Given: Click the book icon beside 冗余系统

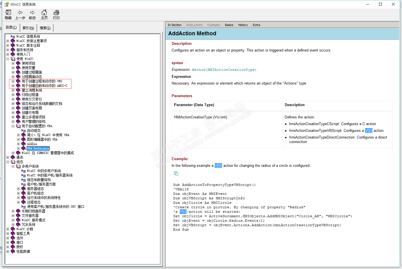Looking at the screenshot, I should tap(18, 224).
